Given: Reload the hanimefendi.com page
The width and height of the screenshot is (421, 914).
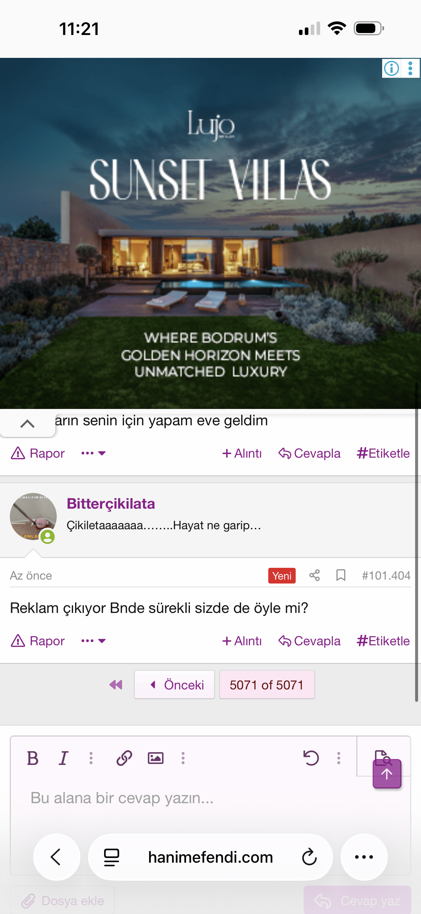Looking at the screenshot, I should (309, 857).
